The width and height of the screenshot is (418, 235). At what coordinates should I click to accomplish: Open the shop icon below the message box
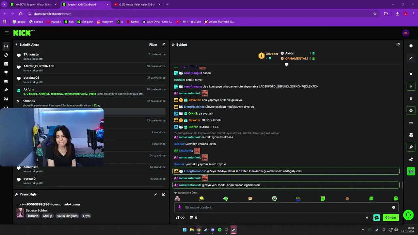click(x=192, y=218)
